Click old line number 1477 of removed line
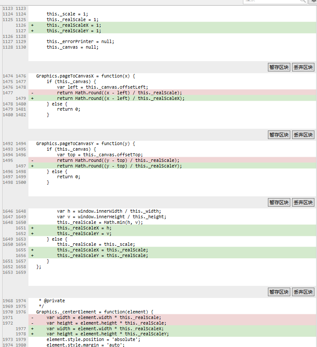Screen dimensions: 317x347 pos(8,93)
